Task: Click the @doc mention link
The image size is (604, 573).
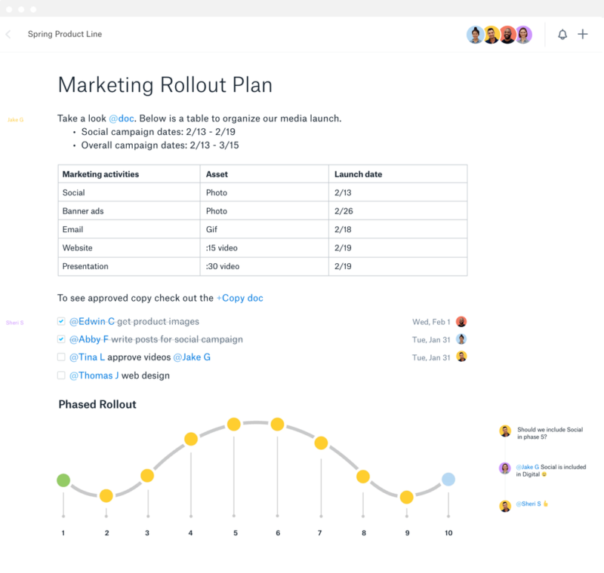Action: coord(122,118)
